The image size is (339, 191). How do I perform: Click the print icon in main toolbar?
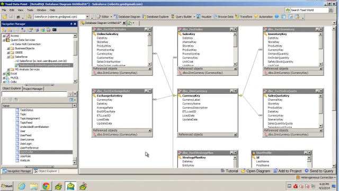coord(19,16)
